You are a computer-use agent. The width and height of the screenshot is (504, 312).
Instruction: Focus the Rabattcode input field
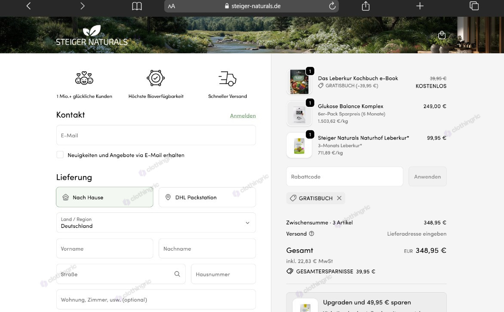344,176
